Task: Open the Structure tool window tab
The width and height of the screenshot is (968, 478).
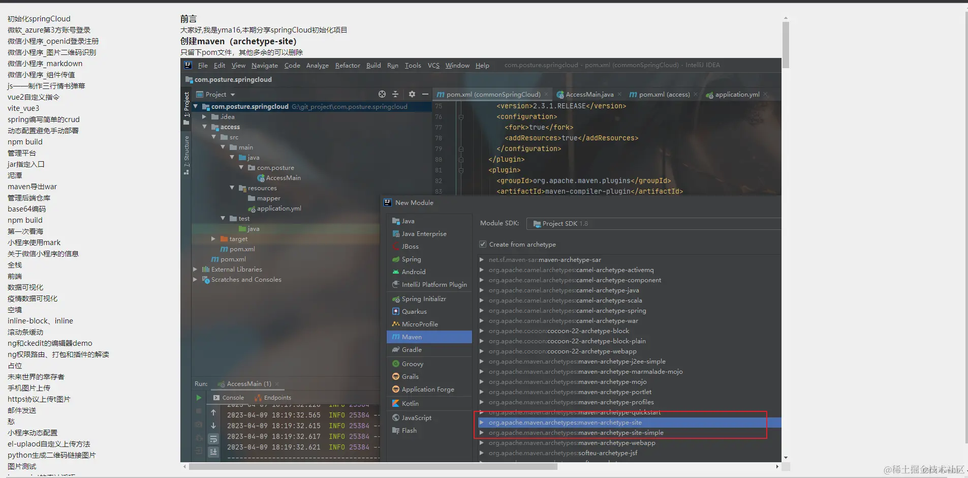Action: point(186,156)
